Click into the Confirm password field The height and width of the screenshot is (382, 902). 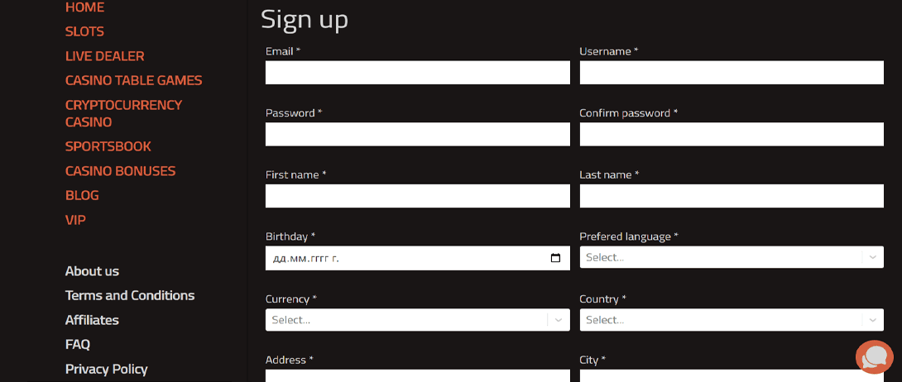(x=732, y=134)
